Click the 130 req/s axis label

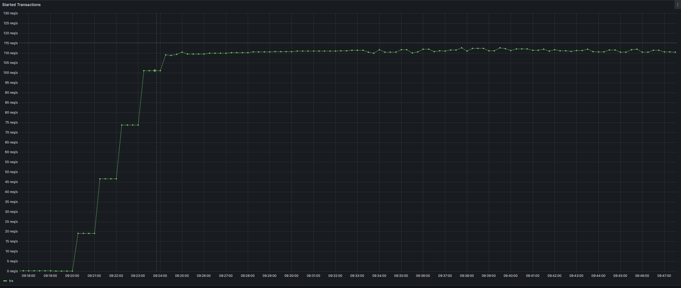click(x=10, y=13)
